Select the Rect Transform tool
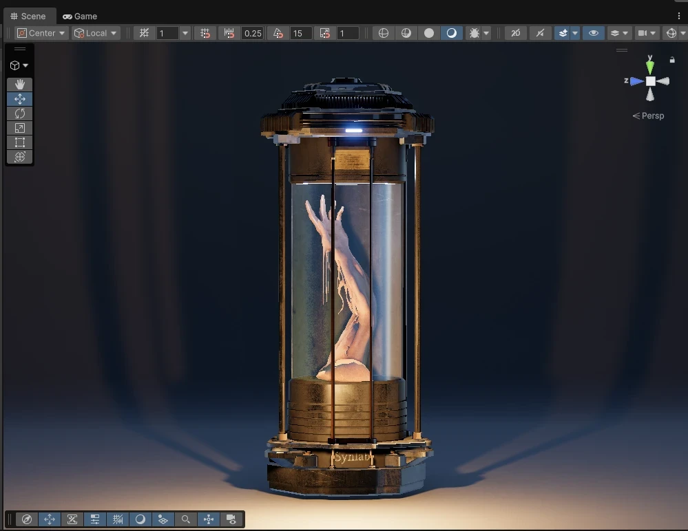This screenshot has height=531, width=688. click(19, 142)
